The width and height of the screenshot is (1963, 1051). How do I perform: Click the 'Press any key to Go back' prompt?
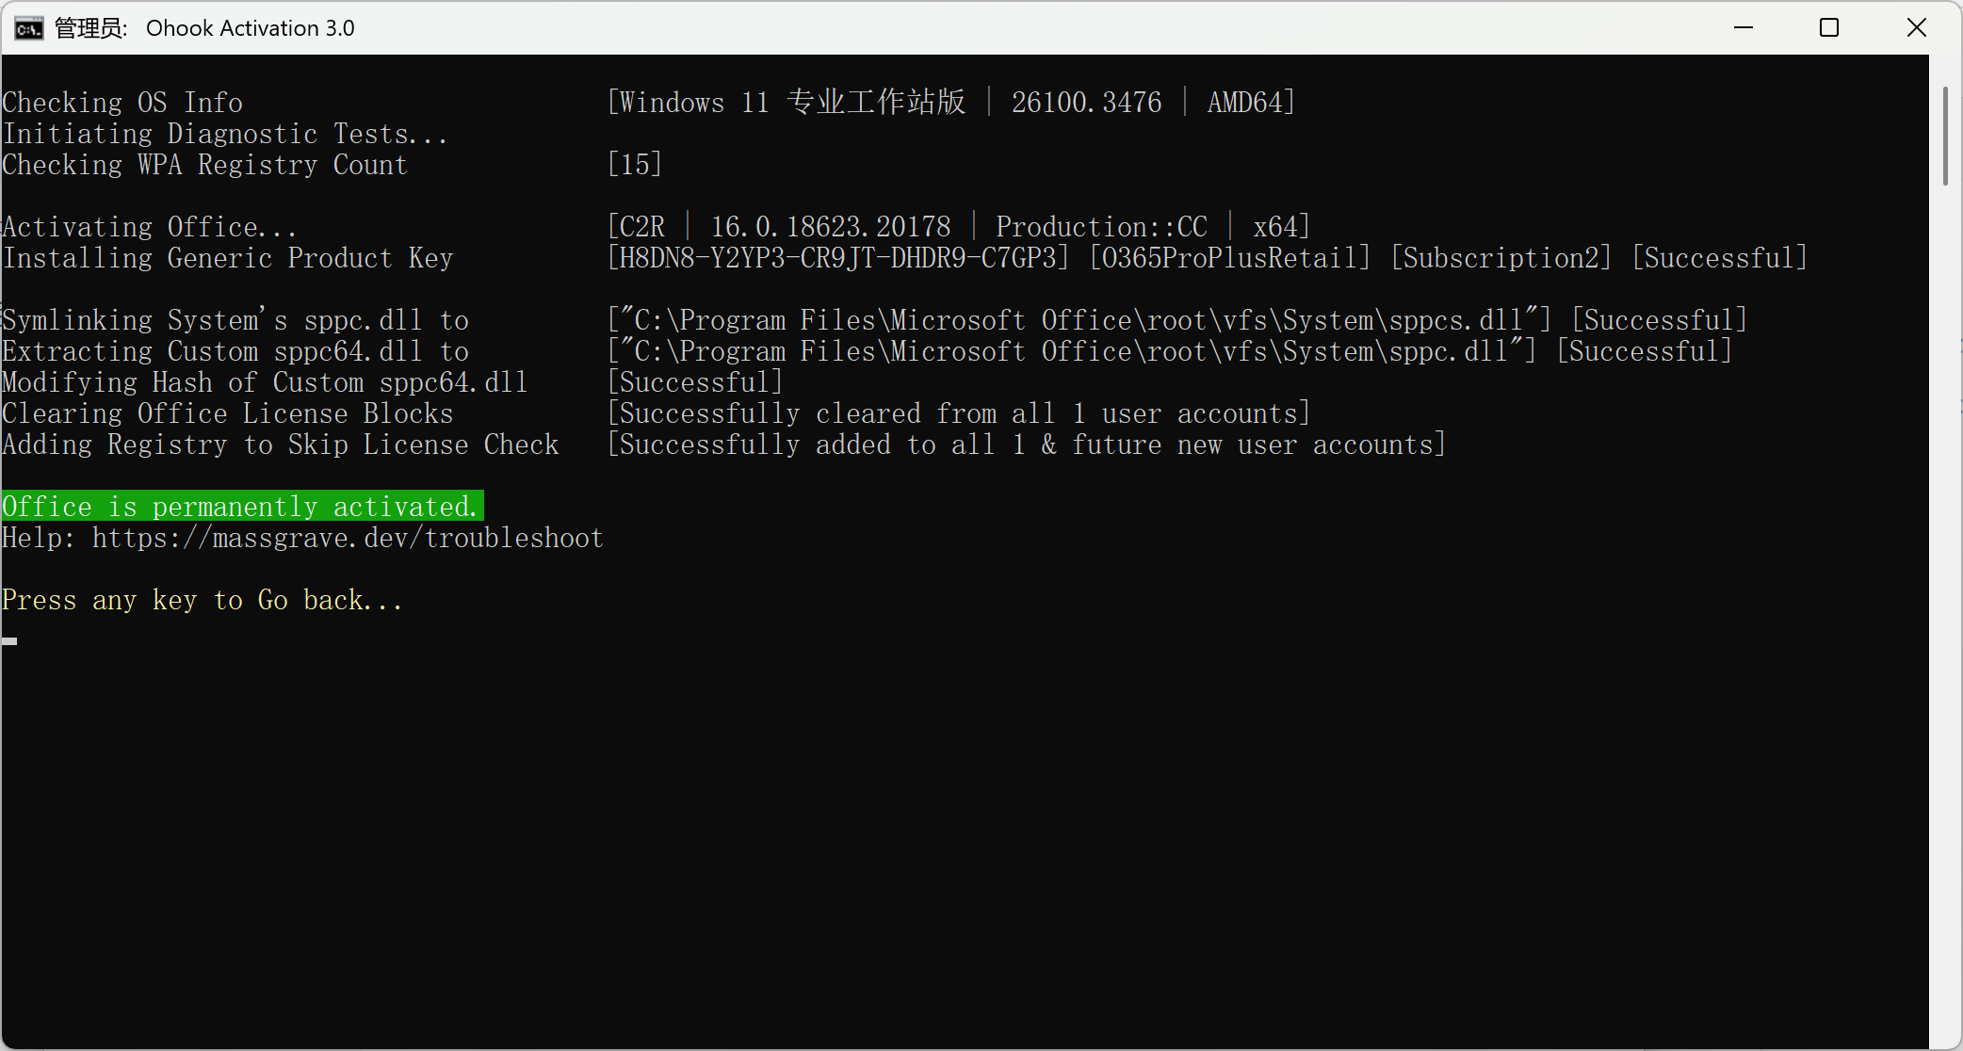[203, 600]
